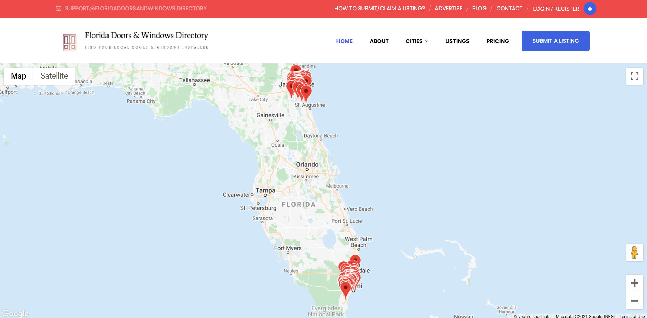The image size is (647, 318).
Task: Open the About page
Action: coord(379,41)
